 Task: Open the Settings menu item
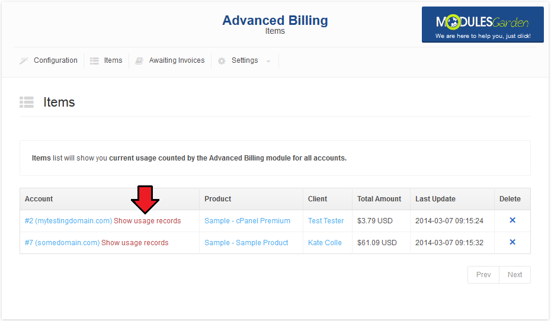tap(245, 60)
